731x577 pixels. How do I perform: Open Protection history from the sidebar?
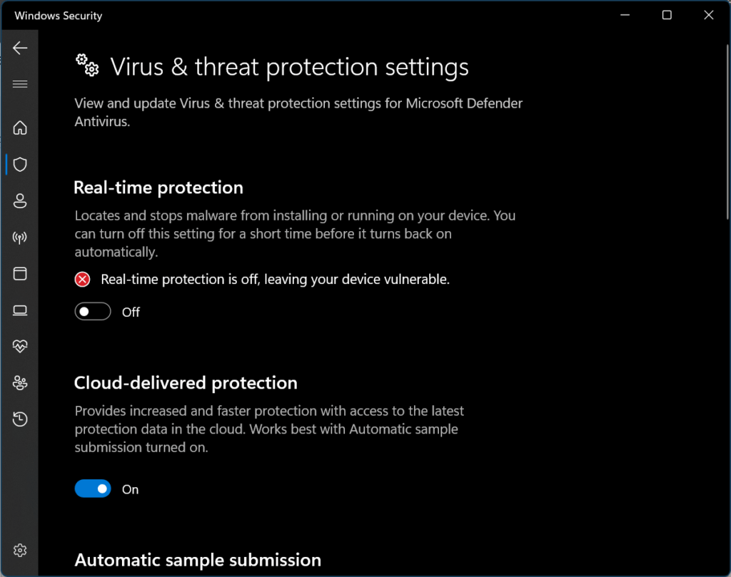[19, 419]
